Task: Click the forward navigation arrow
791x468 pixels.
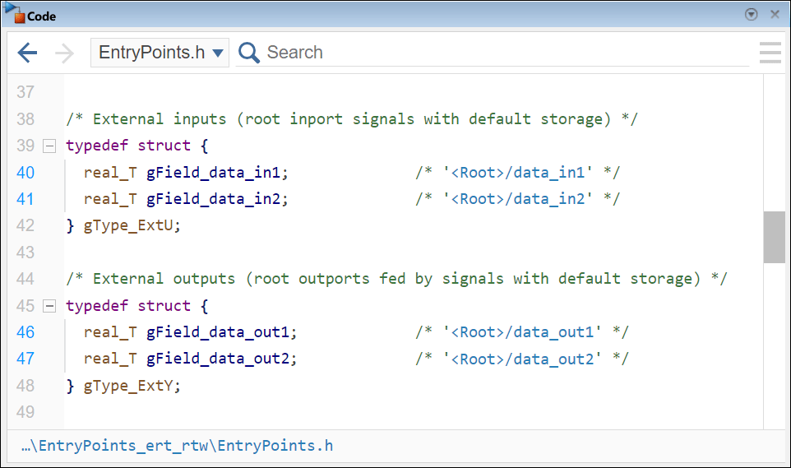Action: pyautogui.click(x=65, y=53)
